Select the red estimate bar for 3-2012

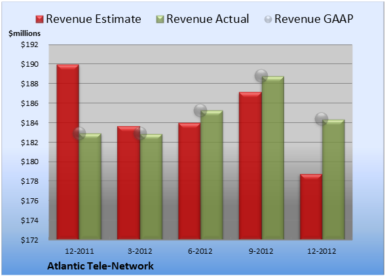coord(128,183)
